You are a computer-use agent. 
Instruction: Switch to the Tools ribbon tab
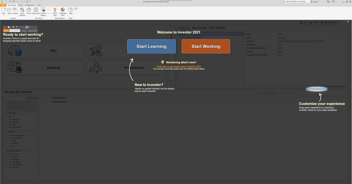click(x=21, y=5)
